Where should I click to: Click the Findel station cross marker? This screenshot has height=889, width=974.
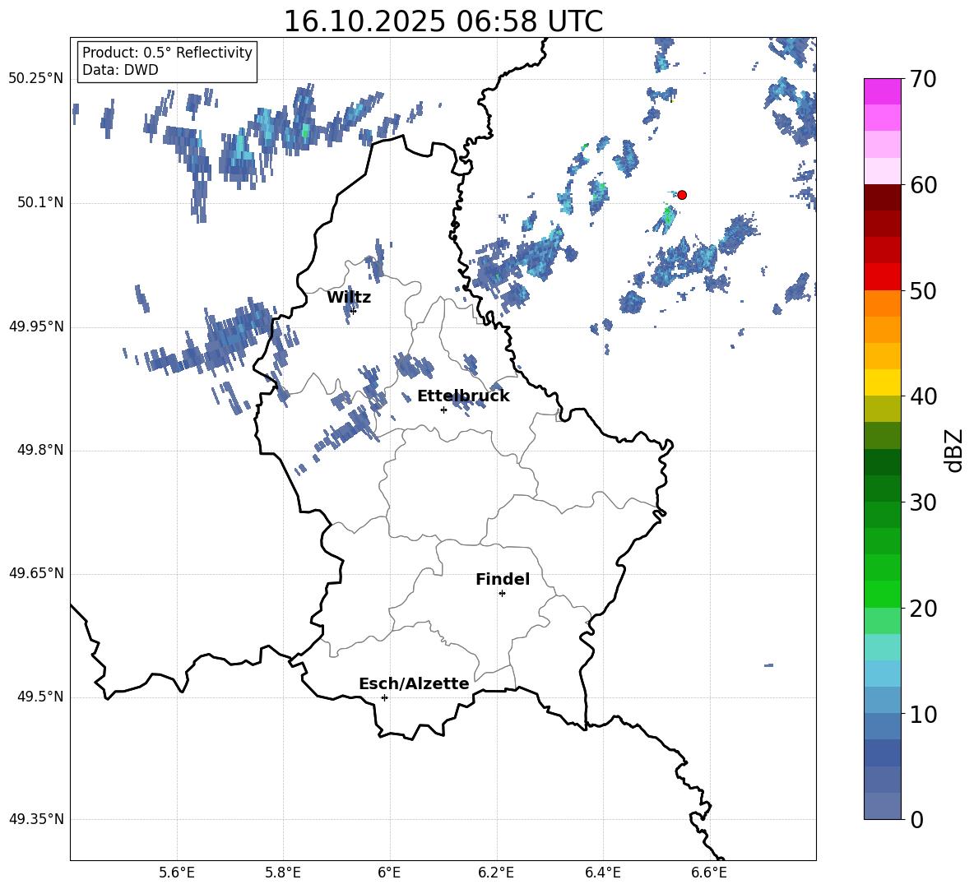[502, 593]
